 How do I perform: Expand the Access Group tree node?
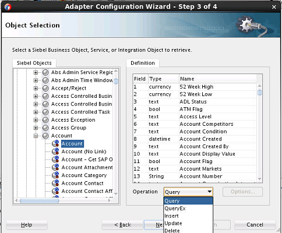(36, 128)
